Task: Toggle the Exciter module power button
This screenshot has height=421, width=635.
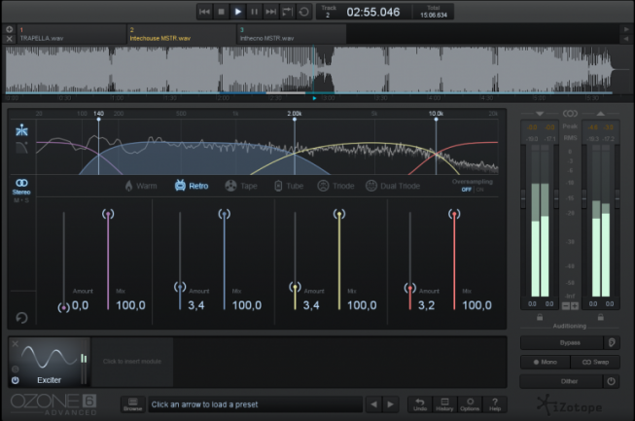Action: [15, 380]
